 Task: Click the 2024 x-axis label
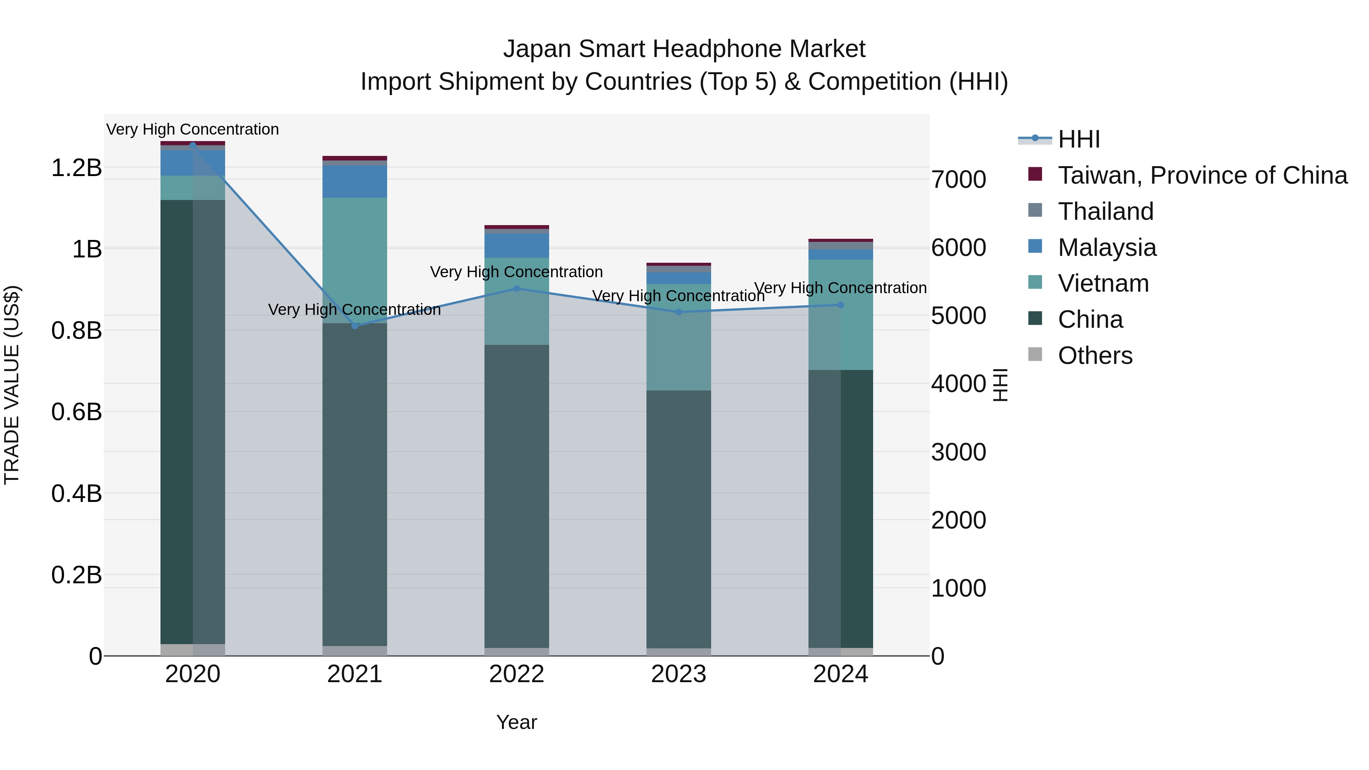tap(841, 674)
